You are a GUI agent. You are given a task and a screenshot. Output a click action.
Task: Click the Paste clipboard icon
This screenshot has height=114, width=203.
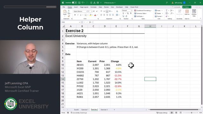(x=65, y=12)
